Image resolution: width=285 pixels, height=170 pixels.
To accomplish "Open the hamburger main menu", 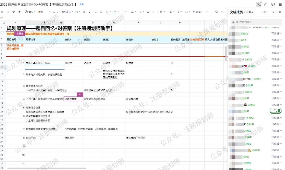I will point(280,4).
